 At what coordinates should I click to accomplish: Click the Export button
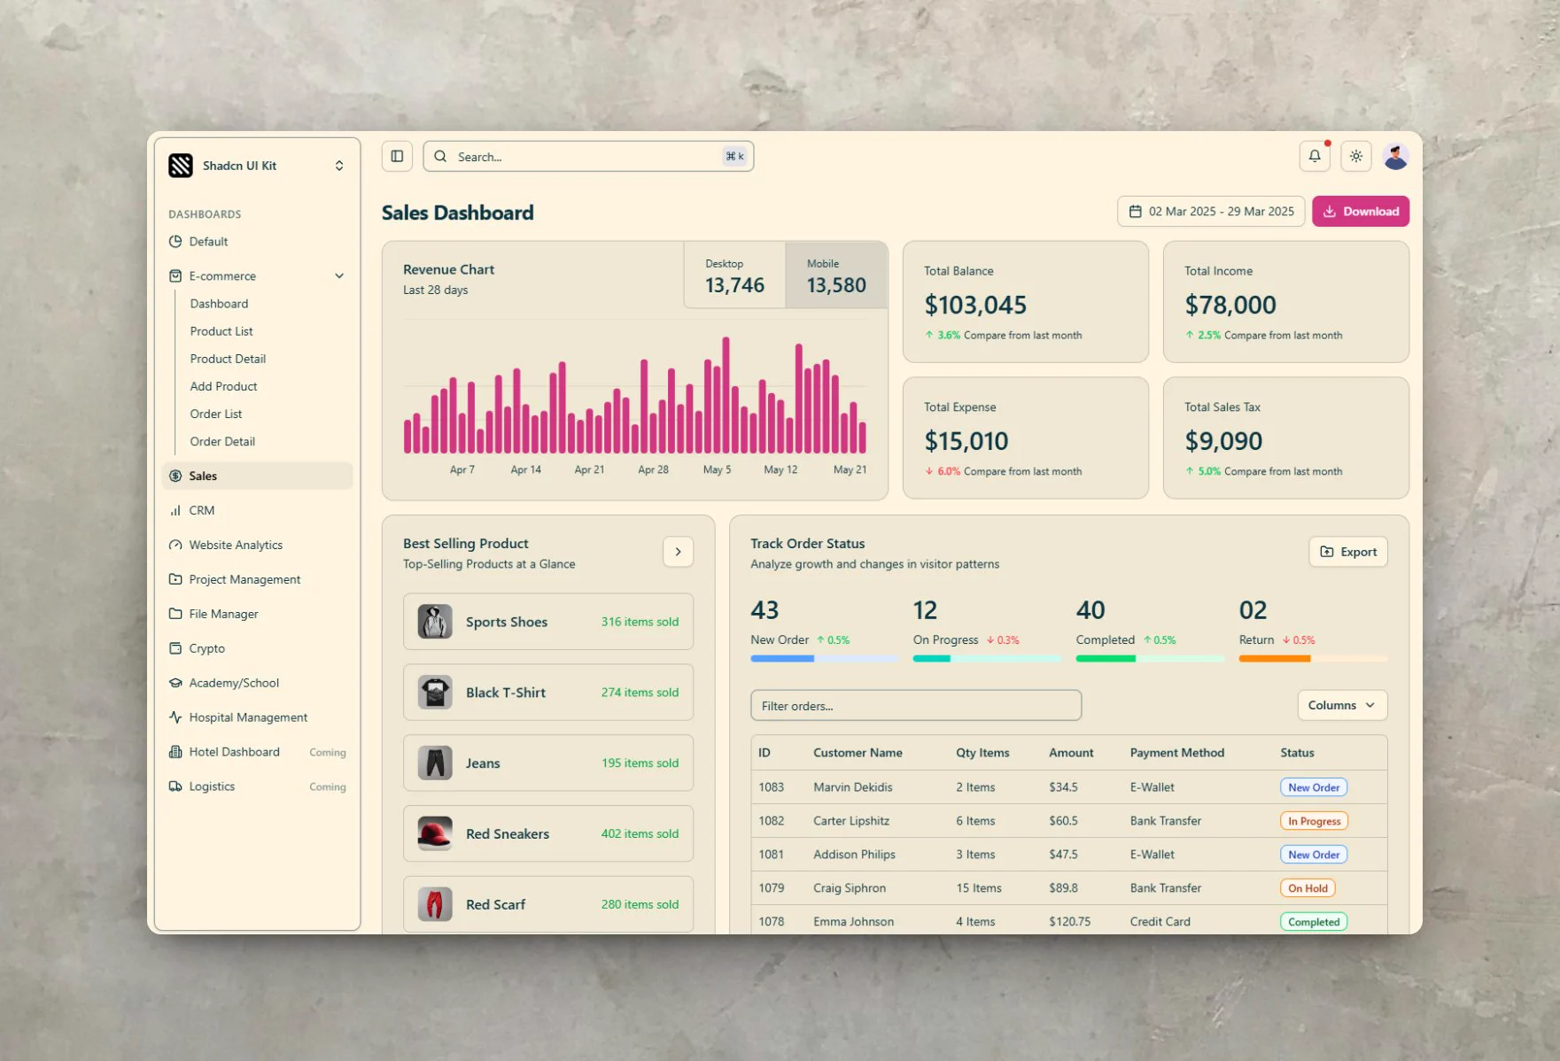point(1348,552)
